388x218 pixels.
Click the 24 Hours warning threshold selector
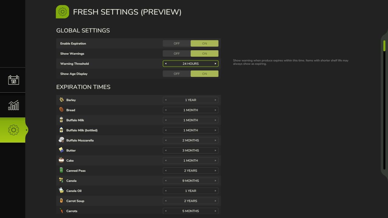[190, 64]
